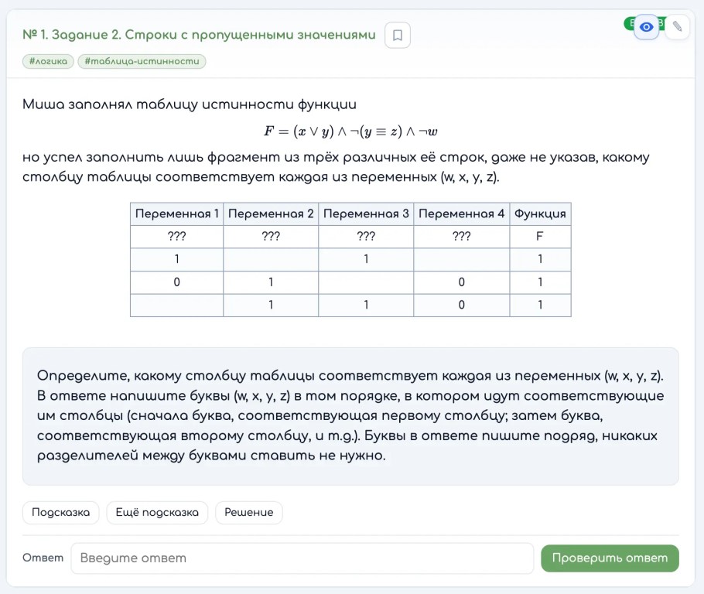Open editing with the pencil icon
This screenshot has width=704, height=594.
[x=677, y=27]
